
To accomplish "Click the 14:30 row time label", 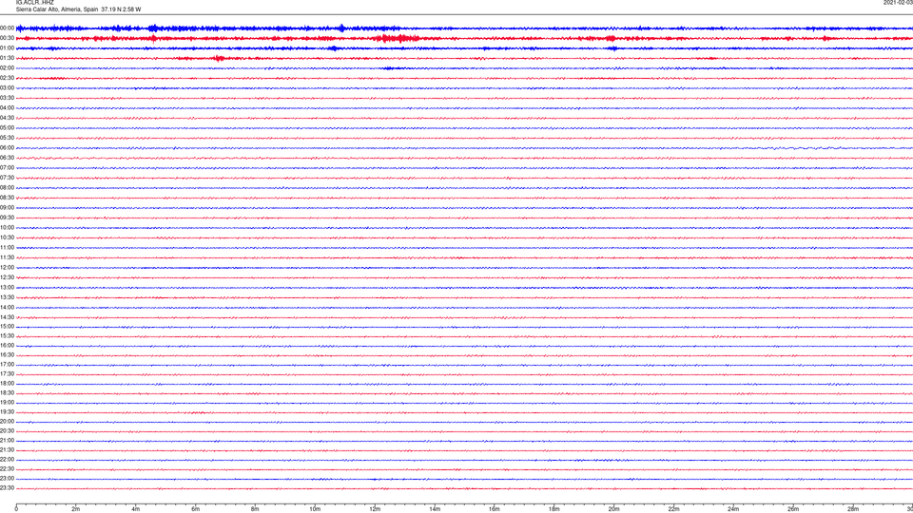I will pyautogui.click(x=7, y=317).
